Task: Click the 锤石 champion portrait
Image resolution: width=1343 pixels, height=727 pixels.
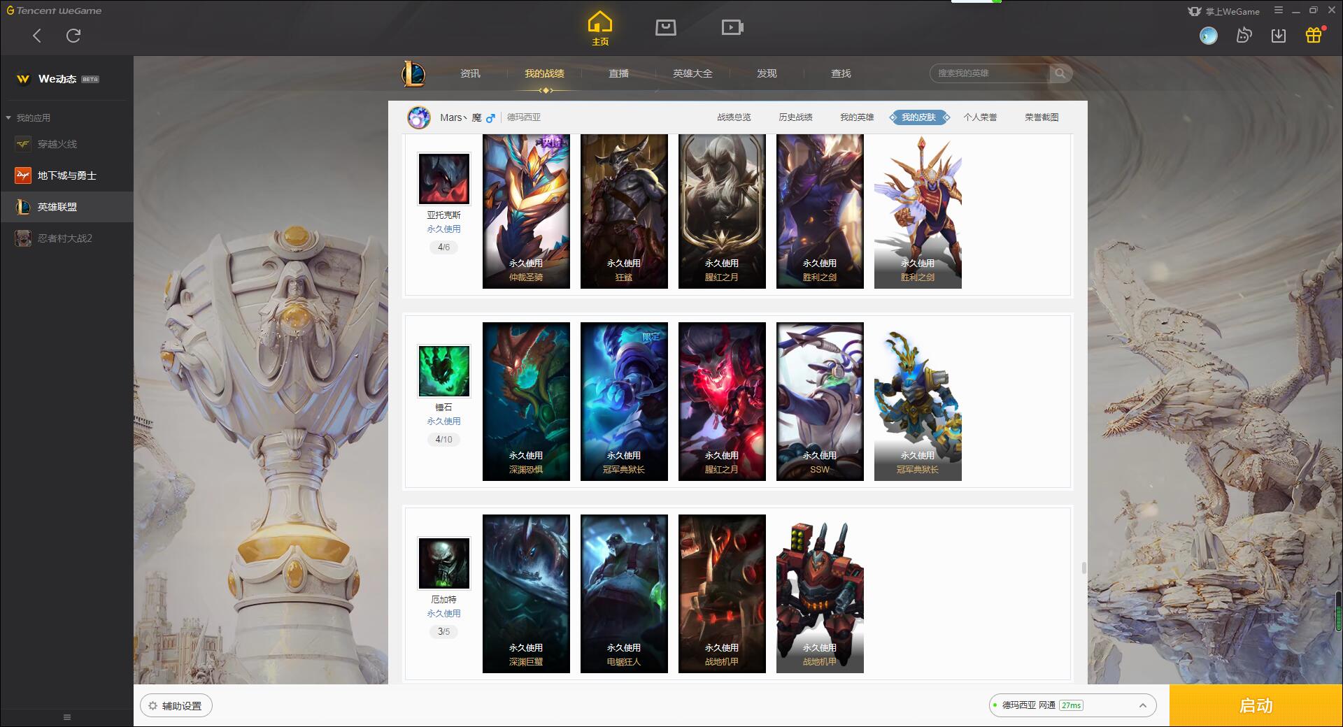Action: pyautogui.click(x=443, y=371)
